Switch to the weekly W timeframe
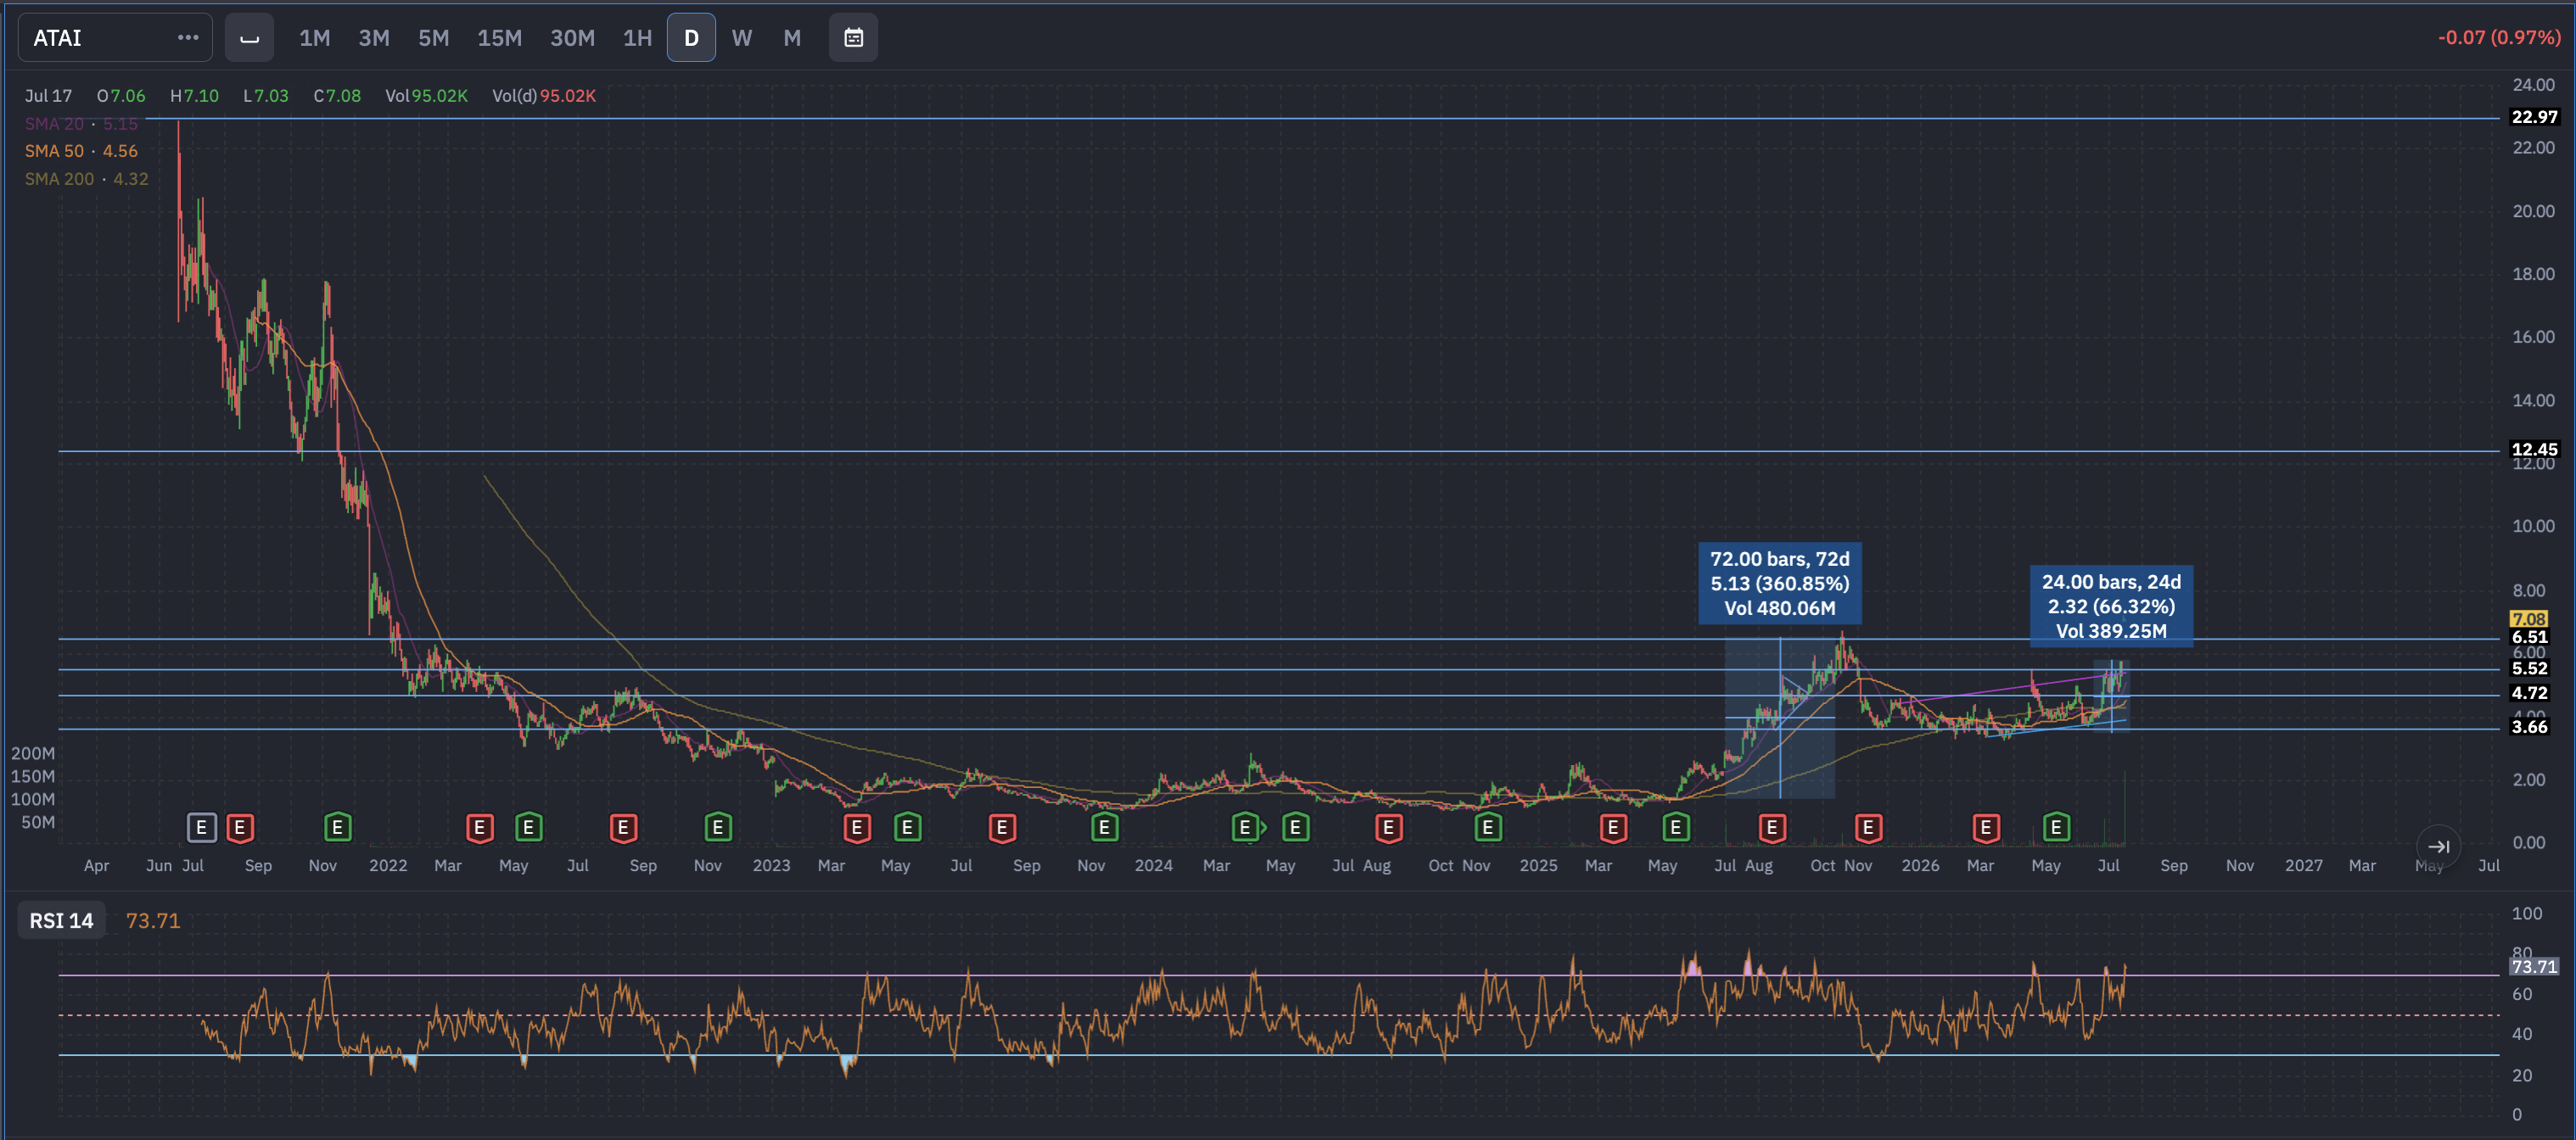This screenshot has width=2576, height=1140. click(741, 38)
